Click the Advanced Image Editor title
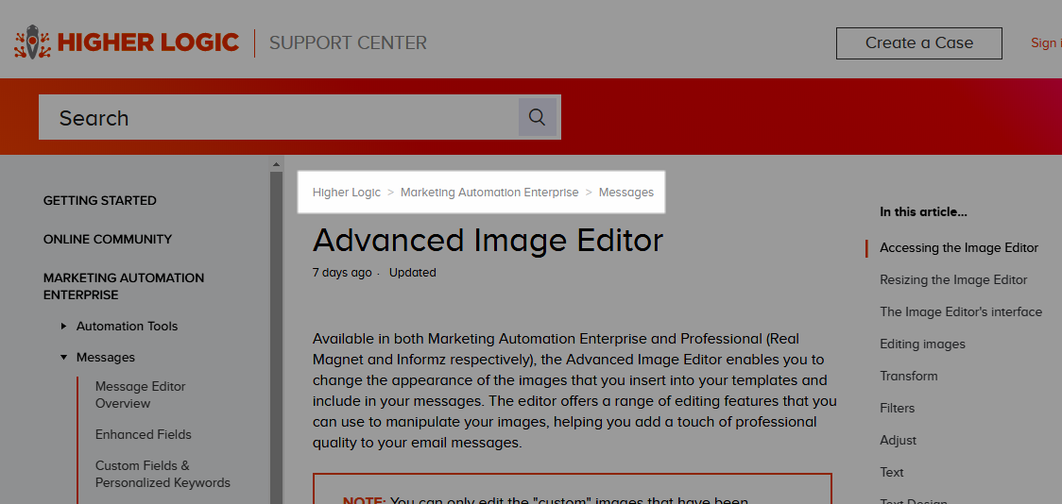This screenshot has width=1062, height=504. [x=488, y=240]
